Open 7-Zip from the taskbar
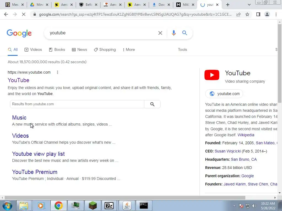Image resolution: width=282 pixels, height=211 pixels. 109,206
